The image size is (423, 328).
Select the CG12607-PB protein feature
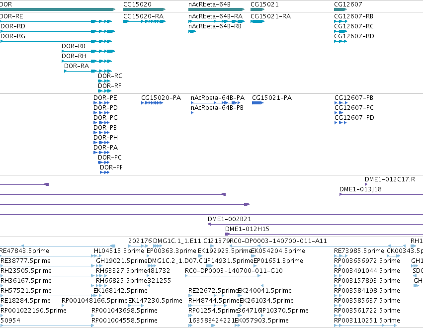[x=341, y=103]
